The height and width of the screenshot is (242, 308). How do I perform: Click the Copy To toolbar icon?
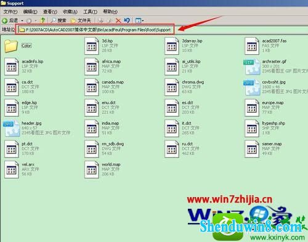110,20
